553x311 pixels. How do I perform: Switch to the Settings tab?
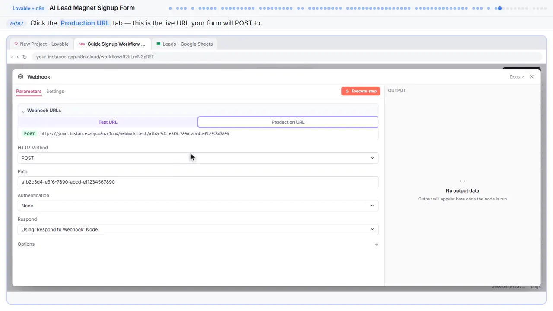coord(55,91)
